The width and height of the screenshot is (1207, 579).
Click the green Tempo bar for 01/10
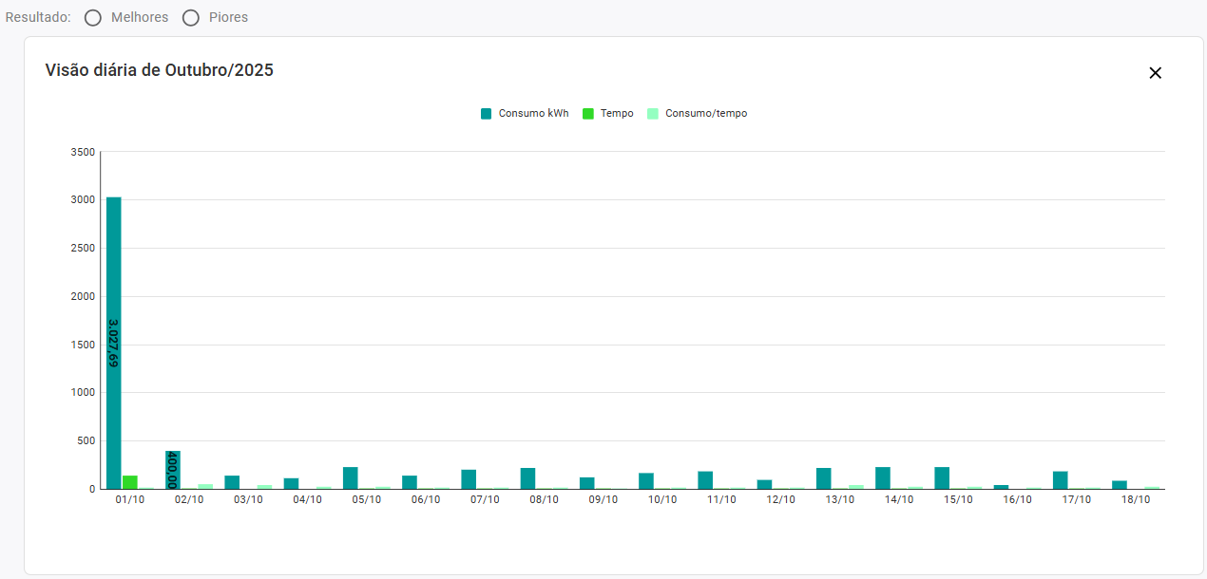pos(130,482)
